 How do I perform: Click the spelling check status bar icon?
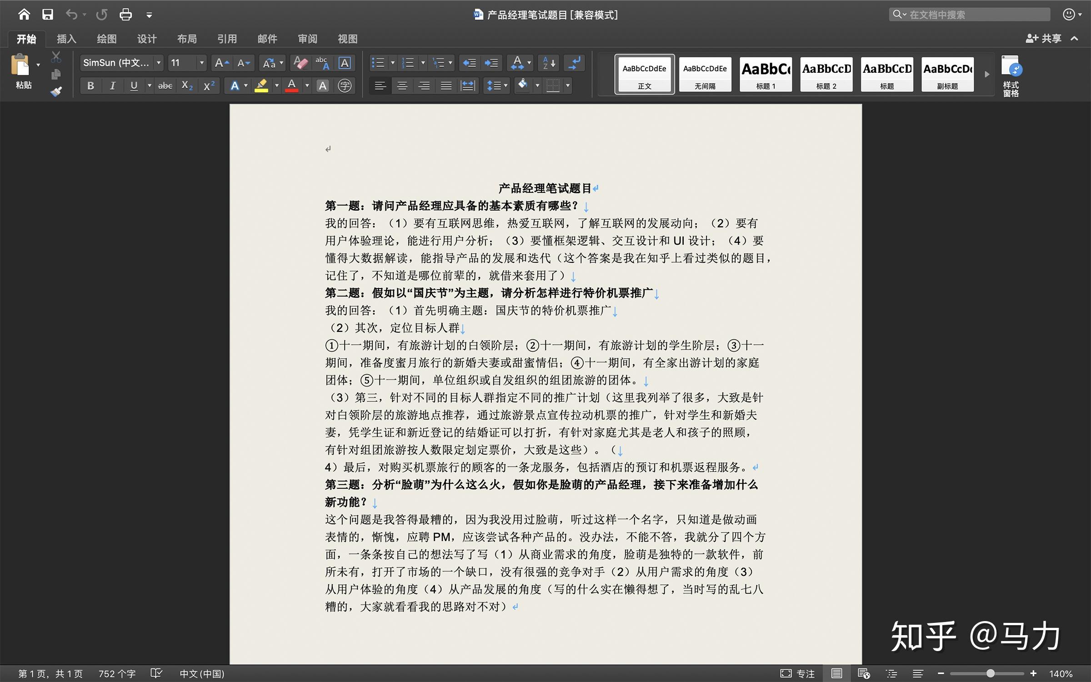tap(156, 673)
